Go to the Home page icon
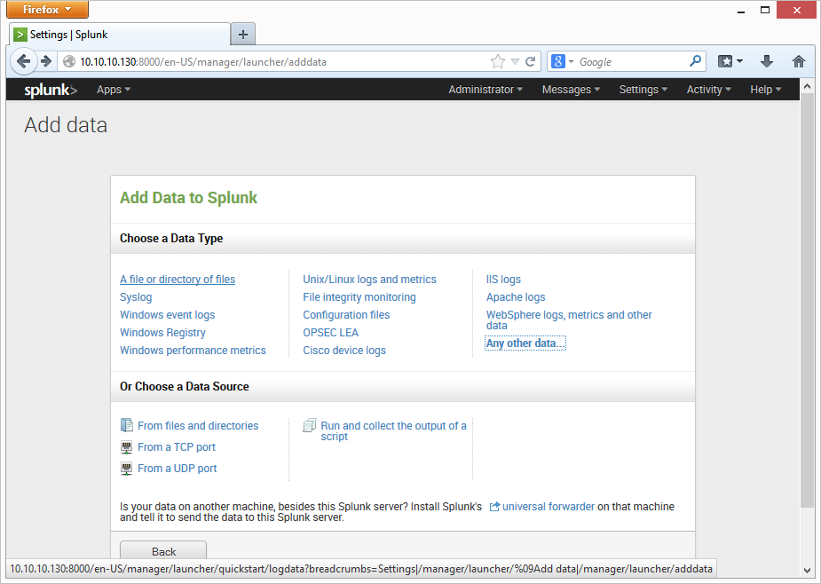 (798, 61)
